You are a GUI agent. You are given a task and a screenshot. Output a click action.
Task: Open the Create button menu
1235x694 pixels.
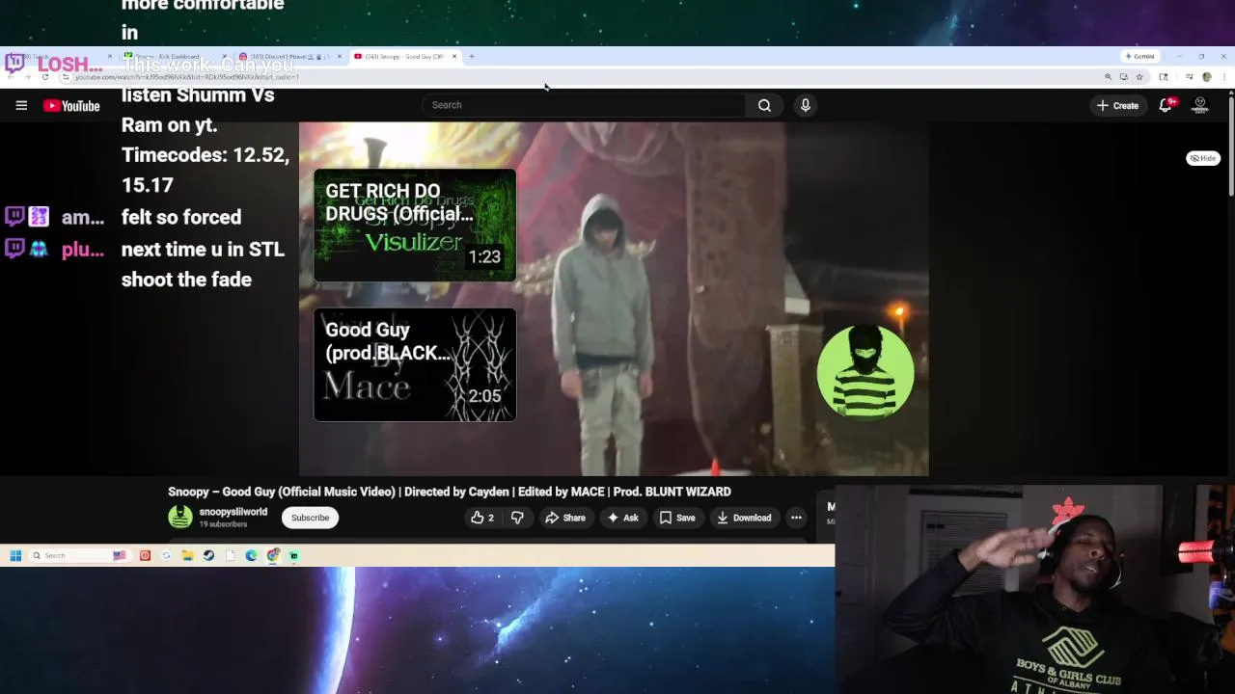[1117, 105]
